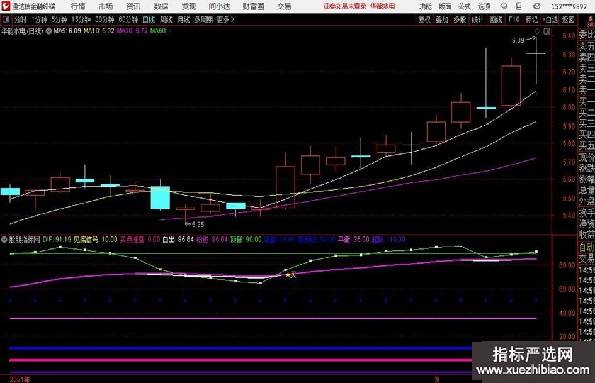Click the 标记 mark button
The image size is (595, 383).
pos(531,19)
